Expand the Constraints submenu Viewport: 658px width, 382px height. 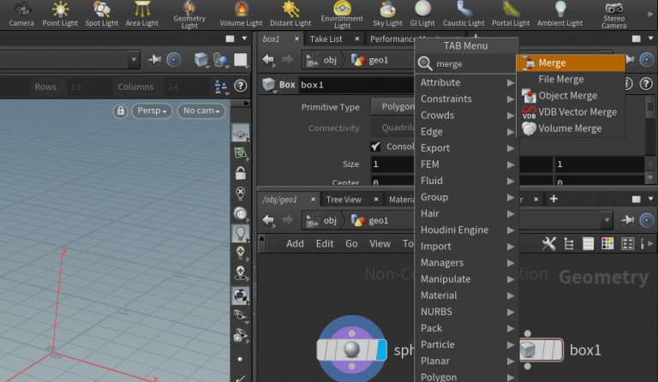coord(467,99)
